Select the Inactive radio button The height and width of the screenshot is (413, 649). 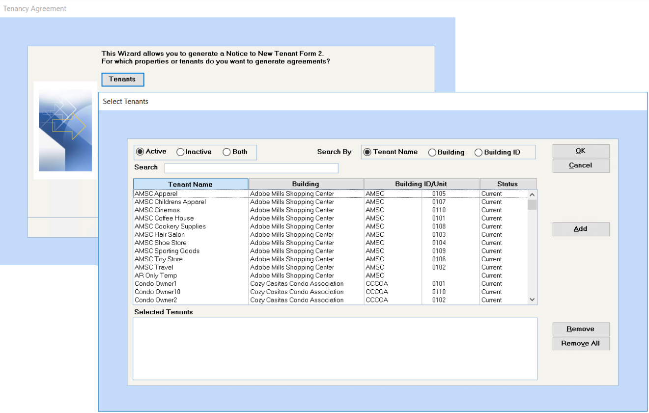(x=180, y=152)
